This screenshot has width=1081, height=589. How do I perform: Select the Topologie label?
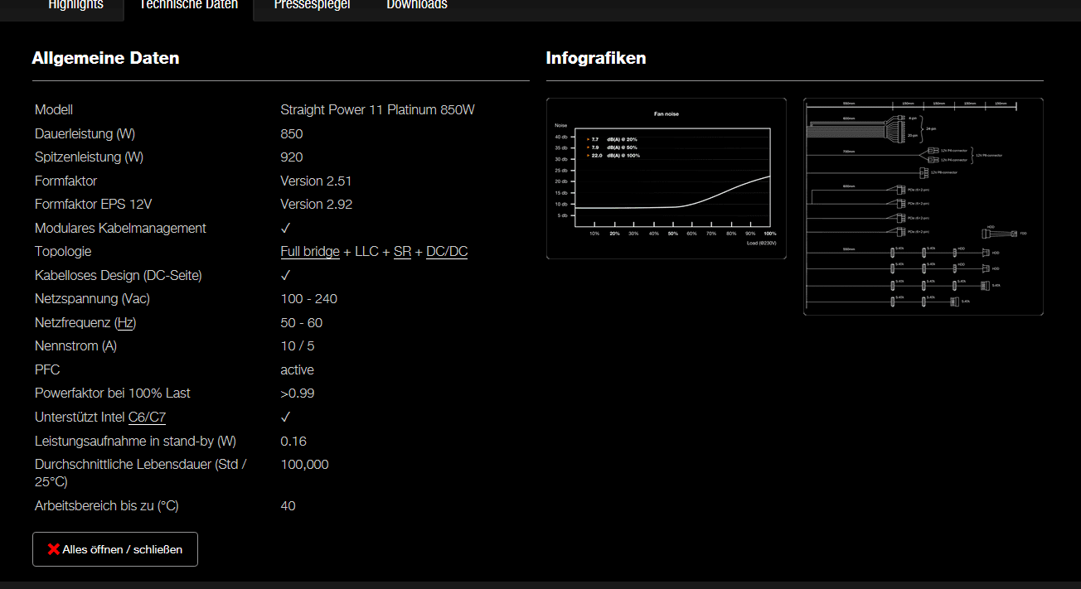(x=63, y=252)
